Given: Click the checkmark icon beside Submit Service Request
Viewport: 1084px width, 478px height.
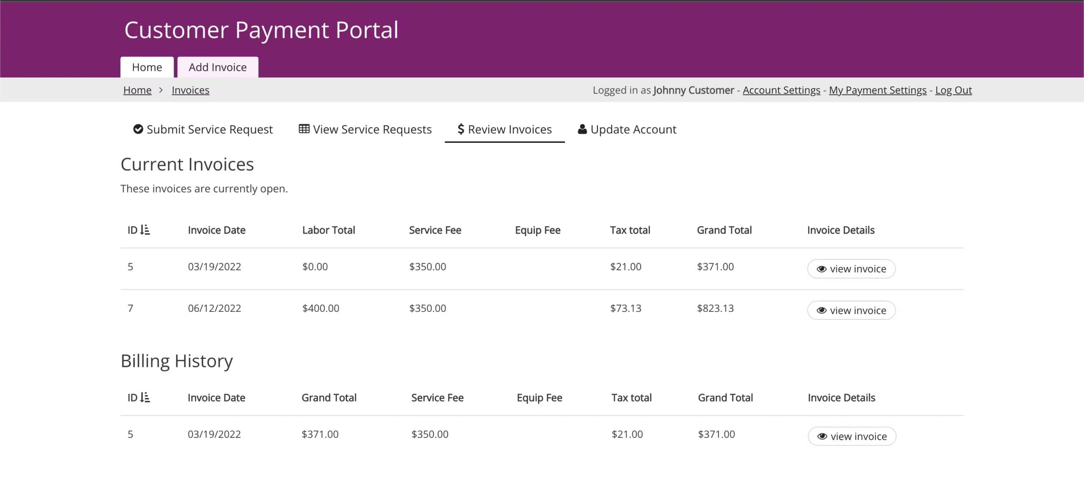Looking at the screenshot, I should (x=138, y=129).
